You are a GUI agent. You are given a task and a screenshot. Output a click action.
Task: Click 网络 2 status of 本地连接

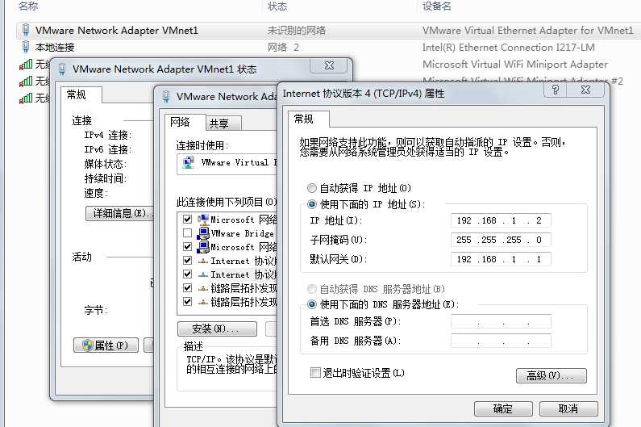(283, 47)
